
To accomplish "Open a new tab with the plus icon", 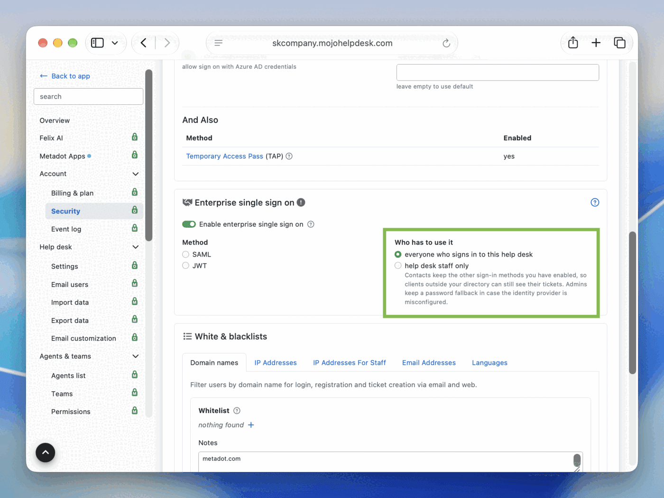I will (596, 43).
